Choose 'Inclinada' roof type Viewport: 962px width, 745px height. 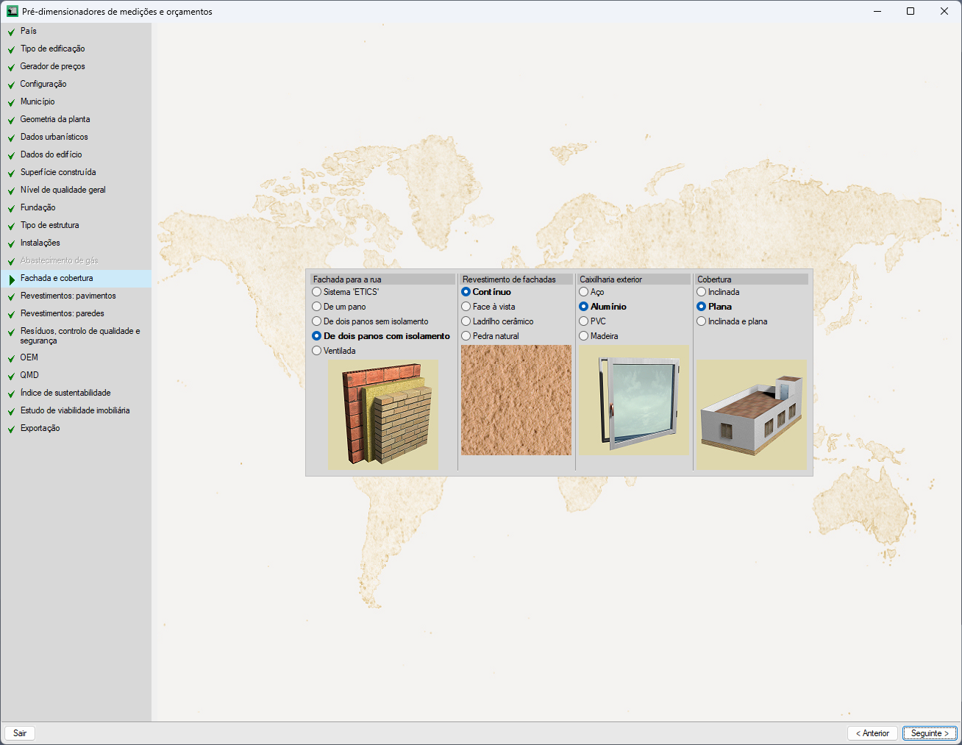[718, 292]
